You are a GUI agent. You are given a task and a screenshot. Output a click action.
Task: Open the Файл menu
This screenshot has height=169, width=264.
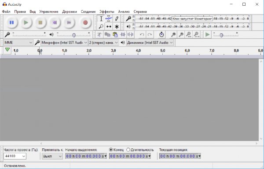(x=6, y=11)
